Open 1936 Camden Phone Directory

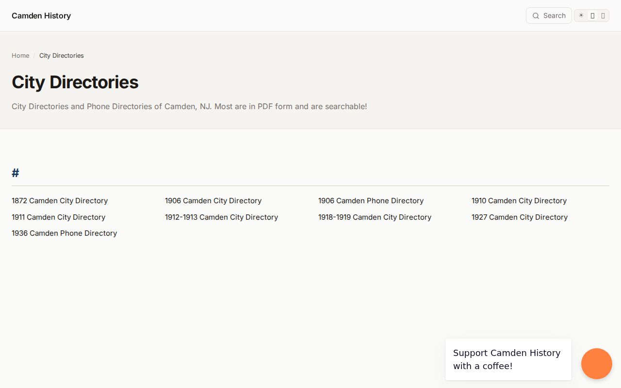(x=64, y=233)
